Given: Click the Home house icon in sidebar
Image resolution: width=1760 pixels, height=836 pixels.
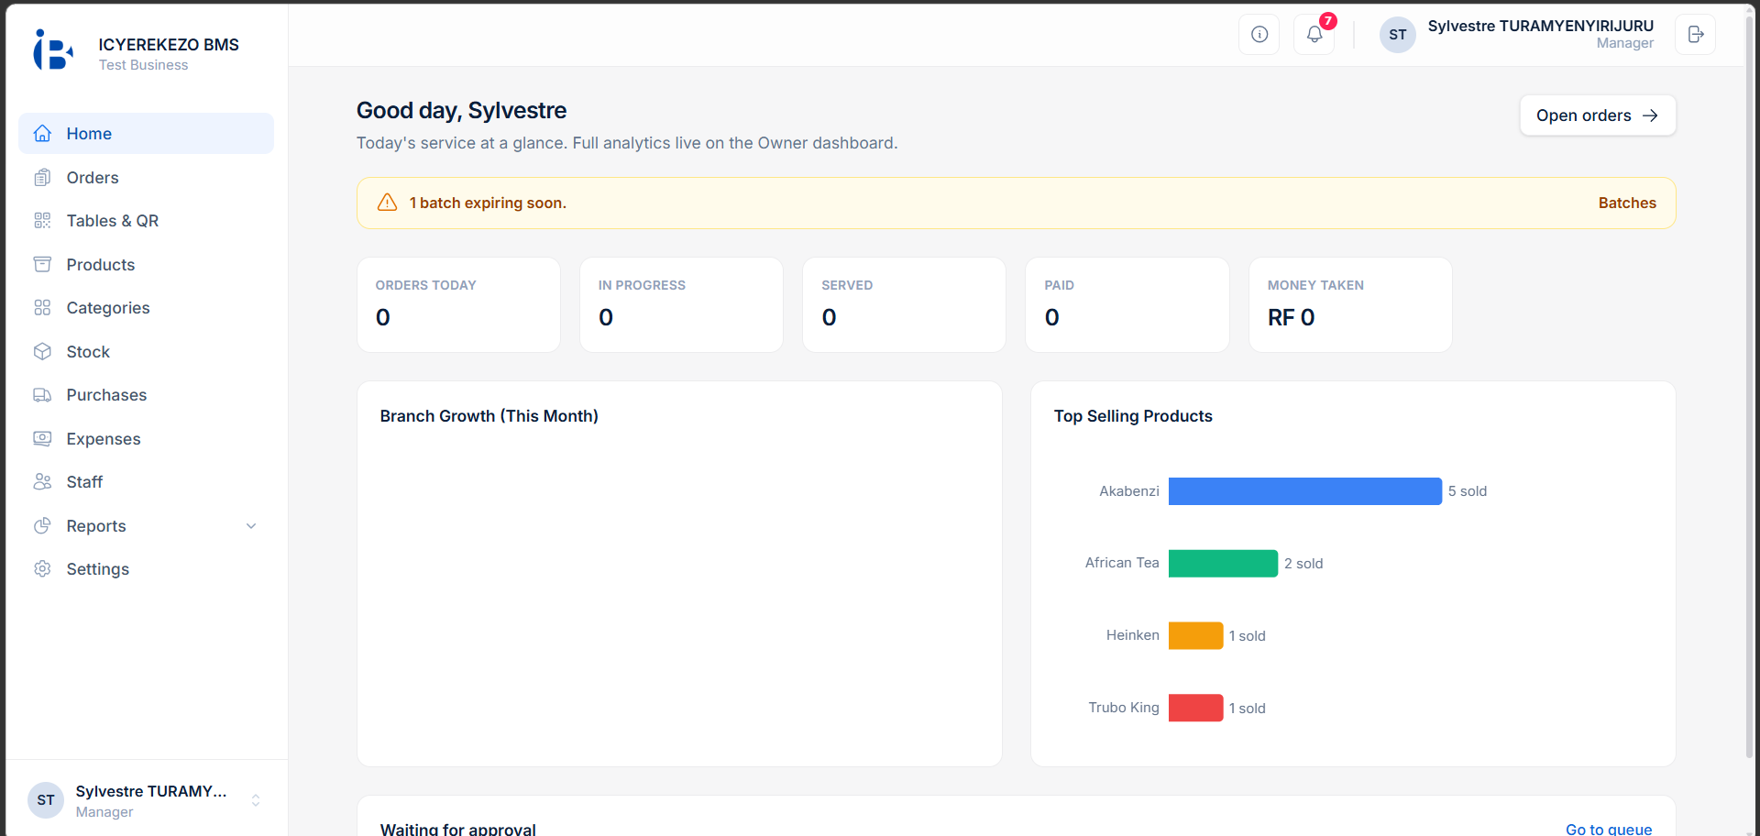Looking at the screenshot, I should point(42,134).
